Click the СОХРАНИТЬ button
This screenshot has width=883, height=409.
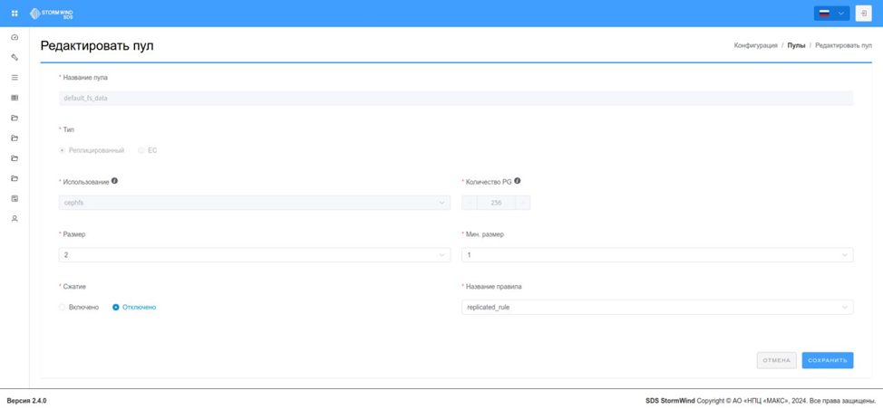click(x=828, y=360)
